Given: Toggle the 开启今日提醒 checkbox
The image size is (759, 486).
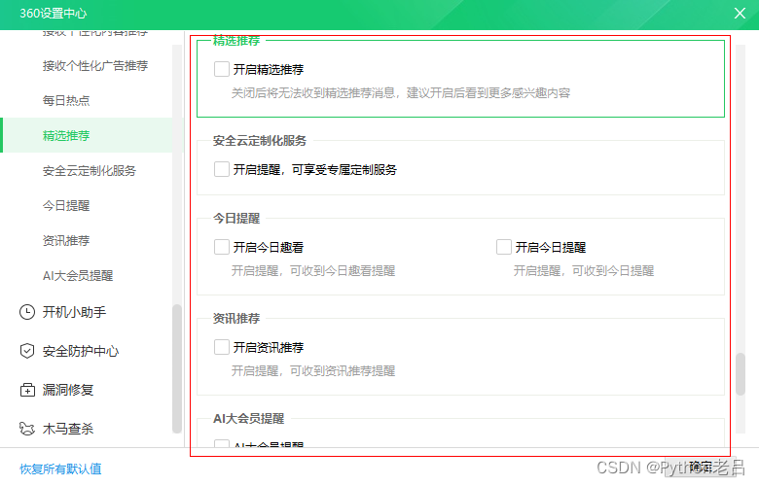Looking at the screenshot, I should 504,247.
